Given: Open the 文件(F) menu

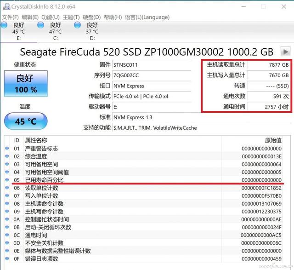Looking at the screenshot, I should 10,17.
